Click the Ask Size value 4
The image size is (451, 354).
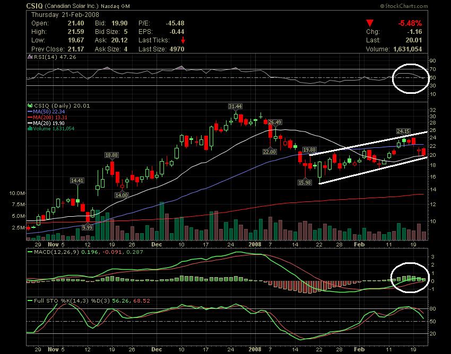pos(126,49)
